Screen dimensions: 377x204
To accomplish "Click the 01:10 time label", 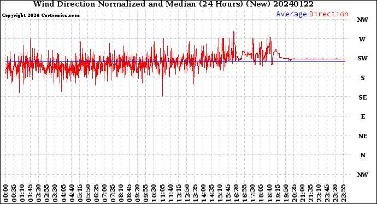I will pos(22,193).
